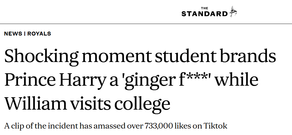Click 'William visits college' headline line

87,103
